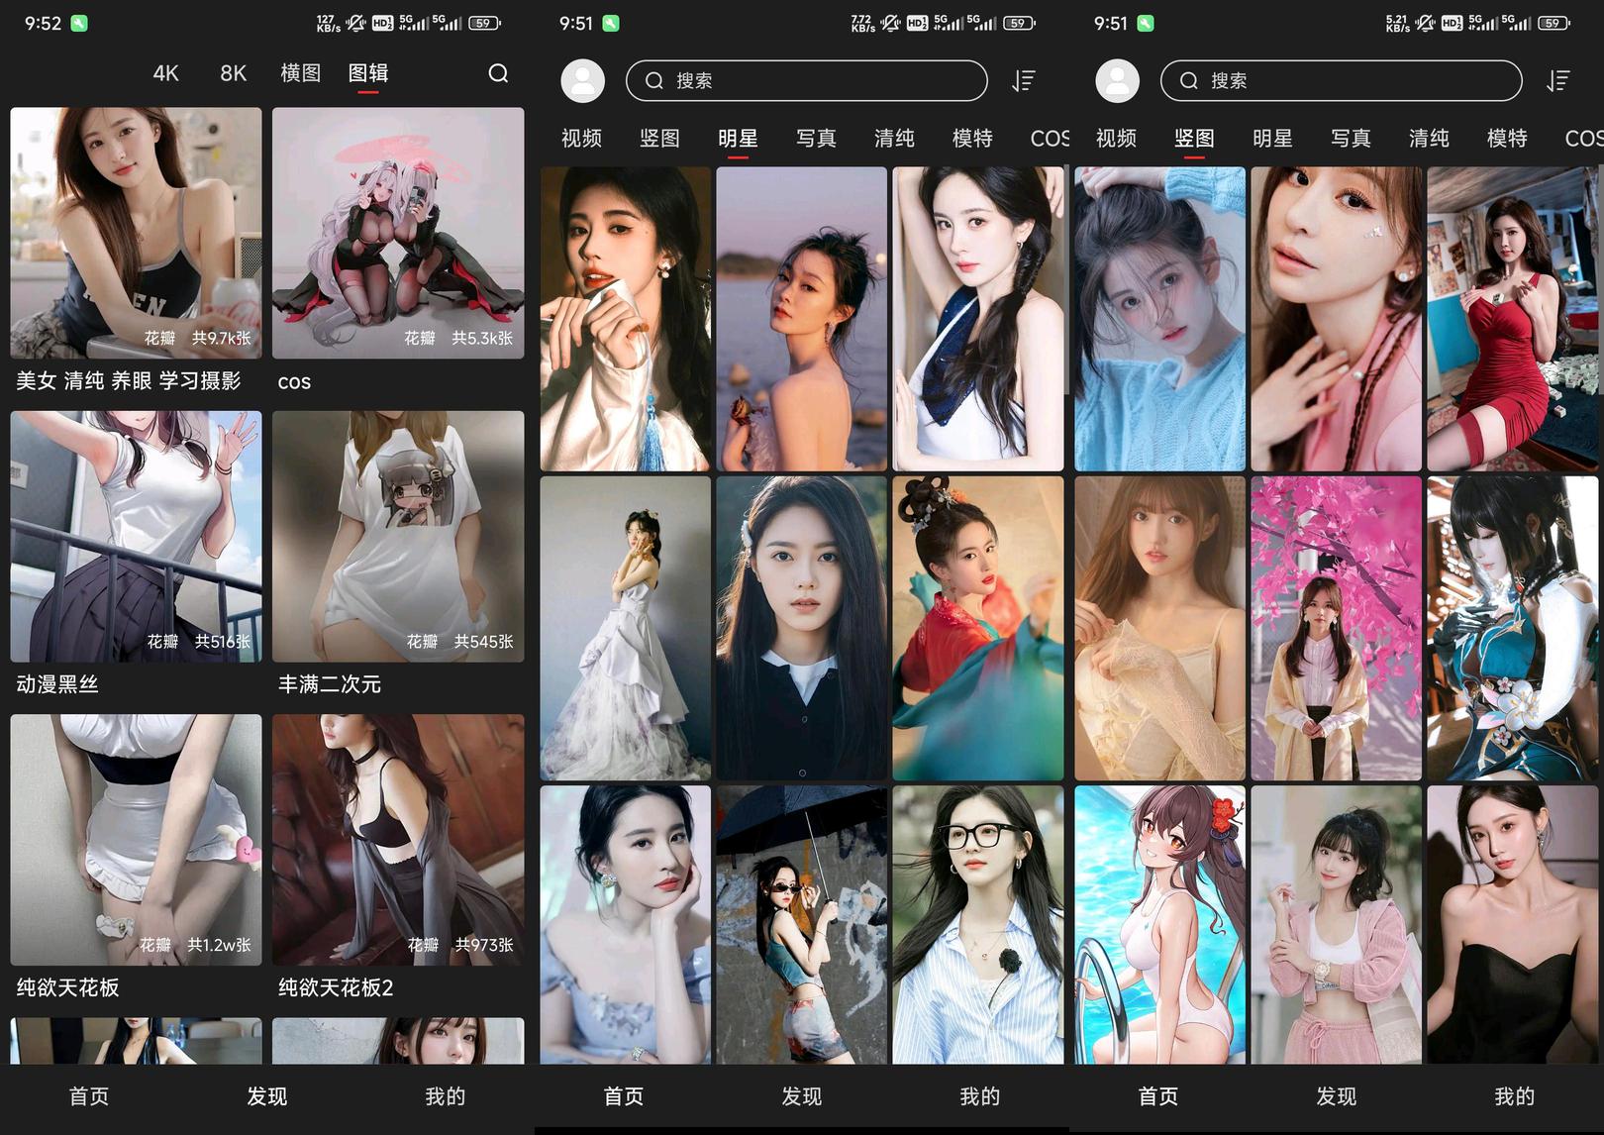Focus the 搜索 search field in the middle screen
Viewport: 1604px width, 1135px height.
[806, 81]
